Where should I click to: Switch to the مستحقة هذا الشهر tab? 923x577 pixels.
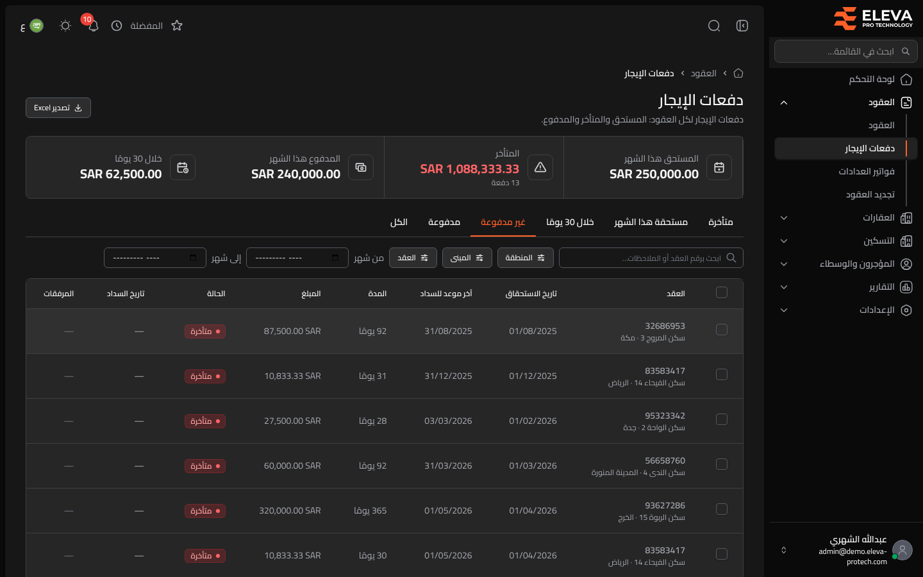[651, 222]
